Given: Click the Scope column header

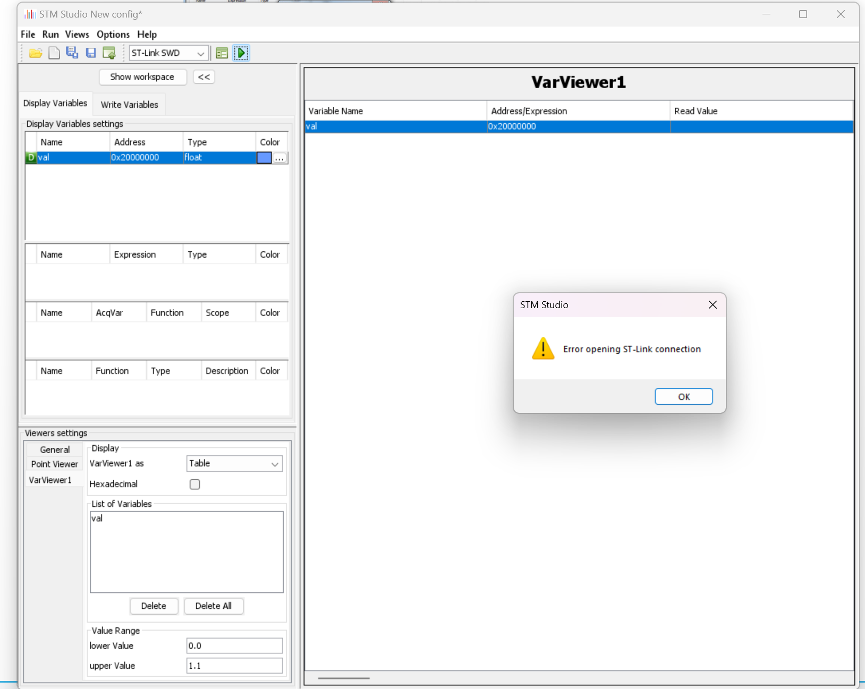Looking at the screenshot, I should tap(228, 313).
